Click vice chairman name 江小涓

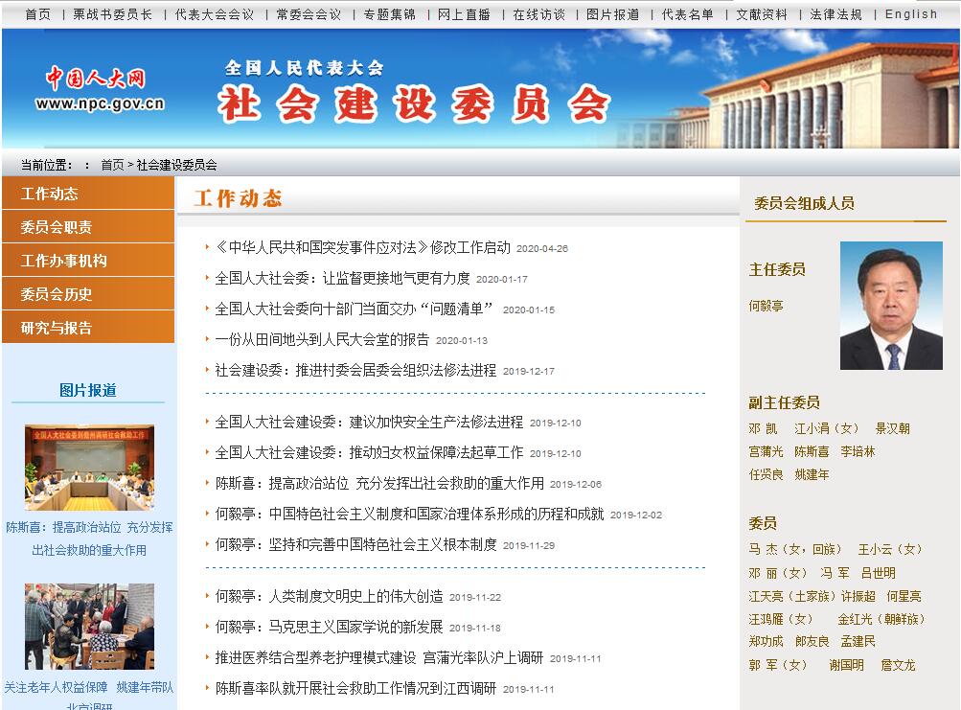coord(827,428)
